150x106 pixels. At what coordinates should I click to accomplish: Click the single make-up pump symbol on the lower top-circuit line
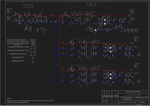pyautogui.click(x=96, y=30)
